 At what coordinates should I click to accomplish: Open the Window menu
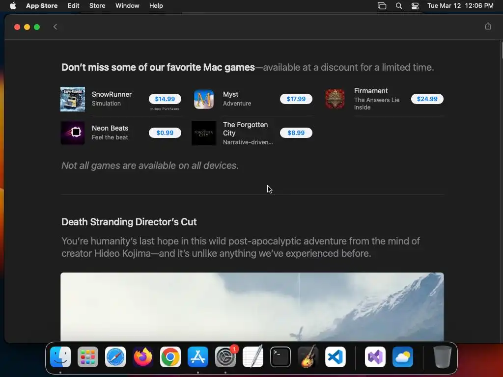point(127,6)
